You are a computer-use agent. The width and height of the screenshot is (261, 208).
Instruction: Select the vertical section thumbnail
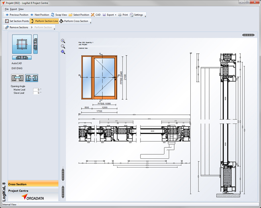tap(35, 44)
